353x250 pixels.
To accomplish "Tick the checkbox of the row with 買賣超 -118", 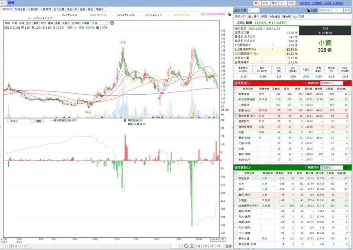I will [236, 189].
